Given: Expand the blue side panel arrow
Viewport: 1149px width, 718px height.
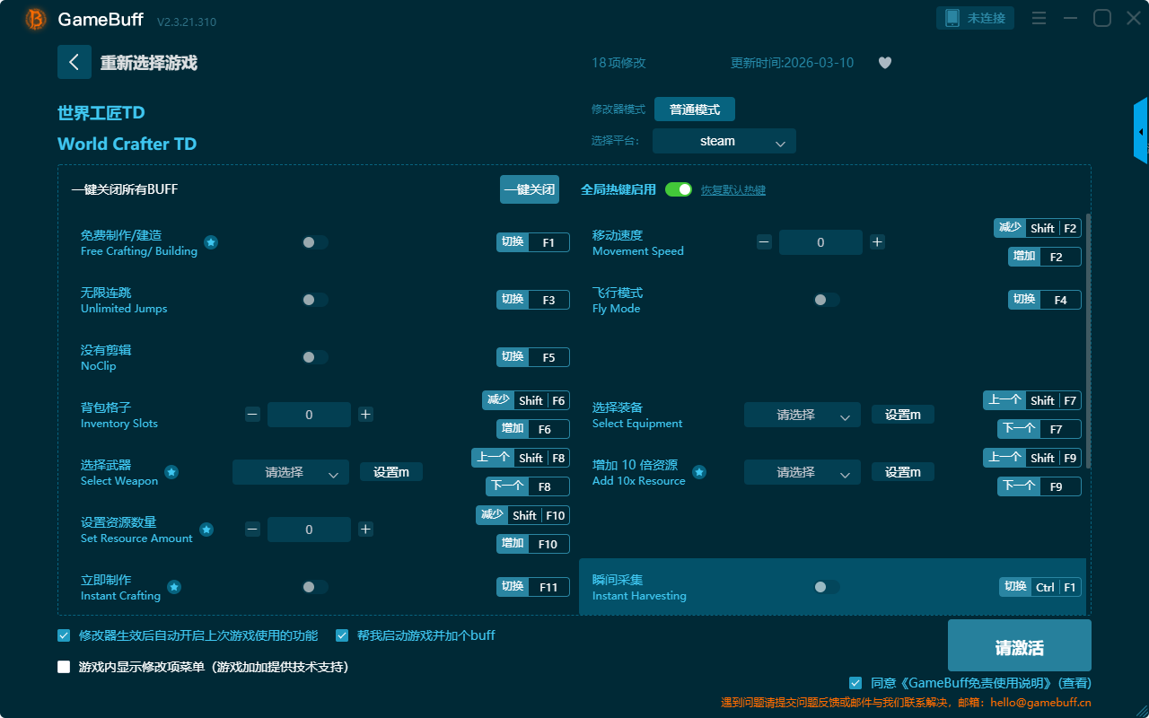Looking at the screenshot, I should (1141, 132).
